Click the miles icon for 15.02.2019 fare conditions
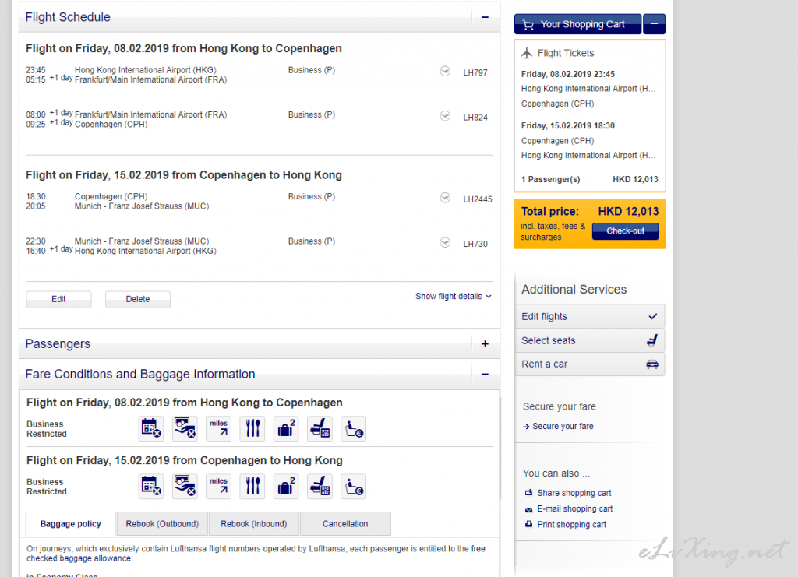This screenshot has width=798, height=577. pos(219,487)
